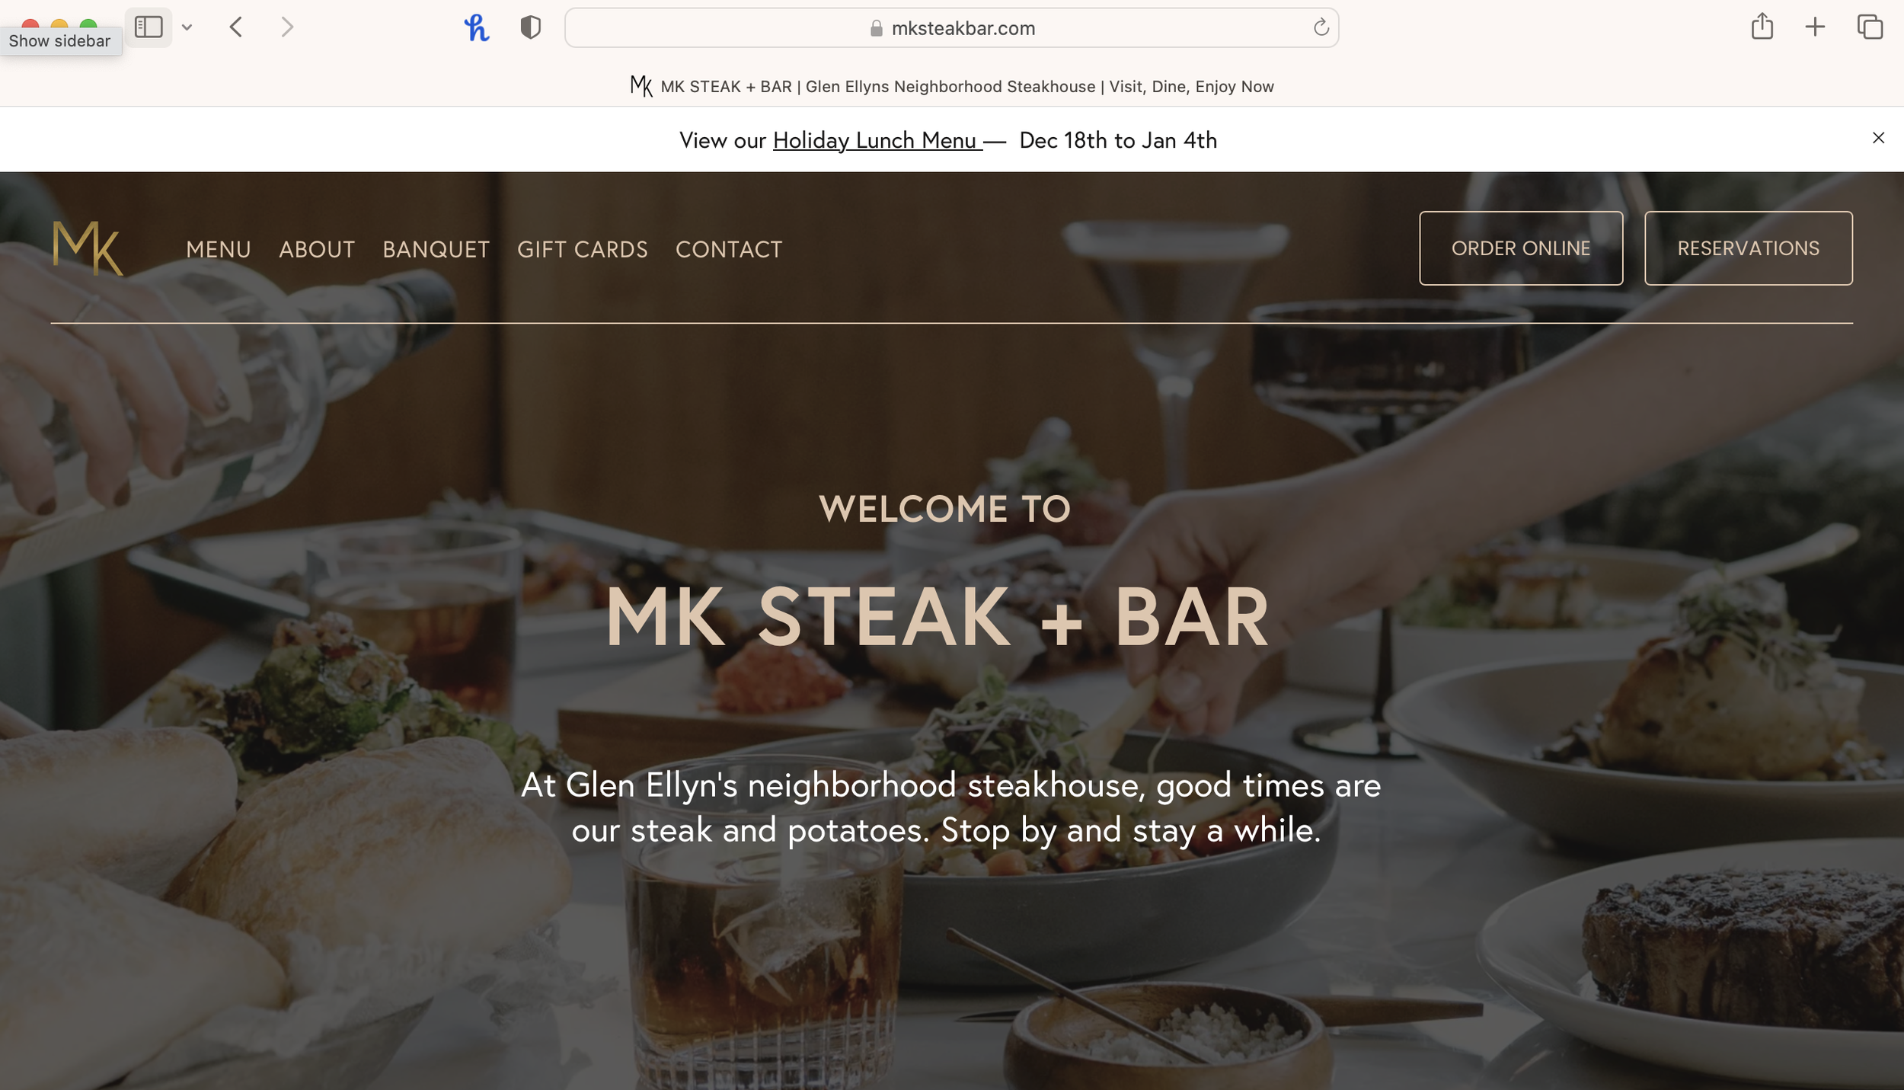This screenshot has height=1090, width=1904.
Task: Open the Share sheet icon
Action: (1762, 27)
